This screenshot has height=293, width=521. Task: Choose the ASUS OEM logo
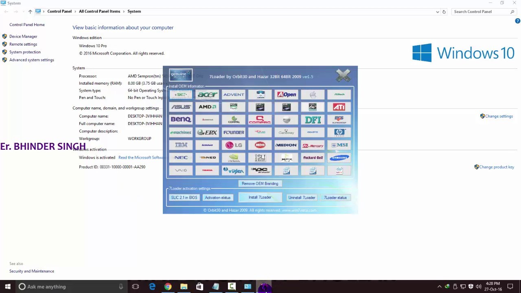click(181, 107)
